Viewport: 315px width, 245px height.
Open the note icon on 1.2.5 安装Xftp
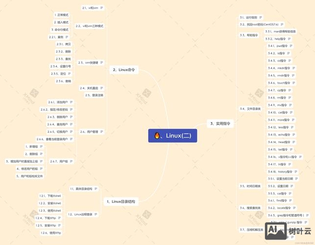pyautogui.click(x=59, y=225)
